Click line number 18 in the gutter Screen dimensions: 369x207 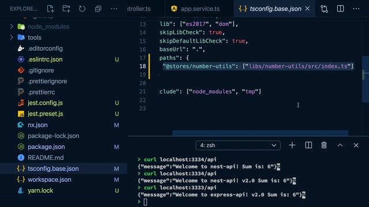(x=142, y=67)
